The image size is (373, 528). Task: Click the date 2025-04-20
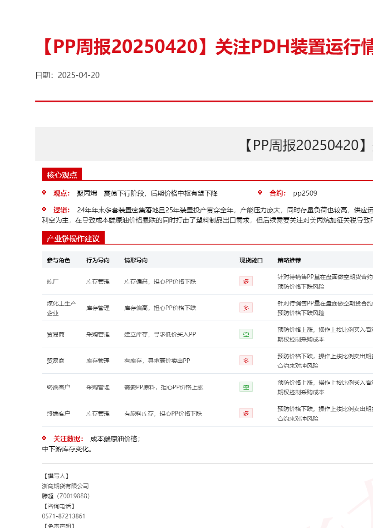coord(78,75)
